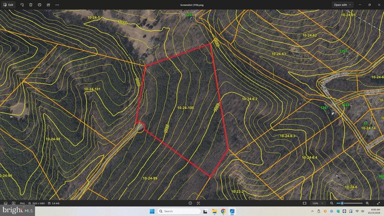The image size is (384, 216).
Task: Click parcel label 10-24-62 on the map
Action: click(x=309, y=35)
